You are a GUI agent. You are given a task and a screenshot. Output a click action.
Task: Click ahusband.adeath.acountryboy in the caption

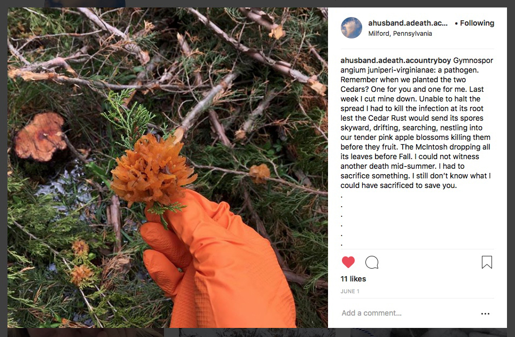pyautogui.click(x=395, y=60)
